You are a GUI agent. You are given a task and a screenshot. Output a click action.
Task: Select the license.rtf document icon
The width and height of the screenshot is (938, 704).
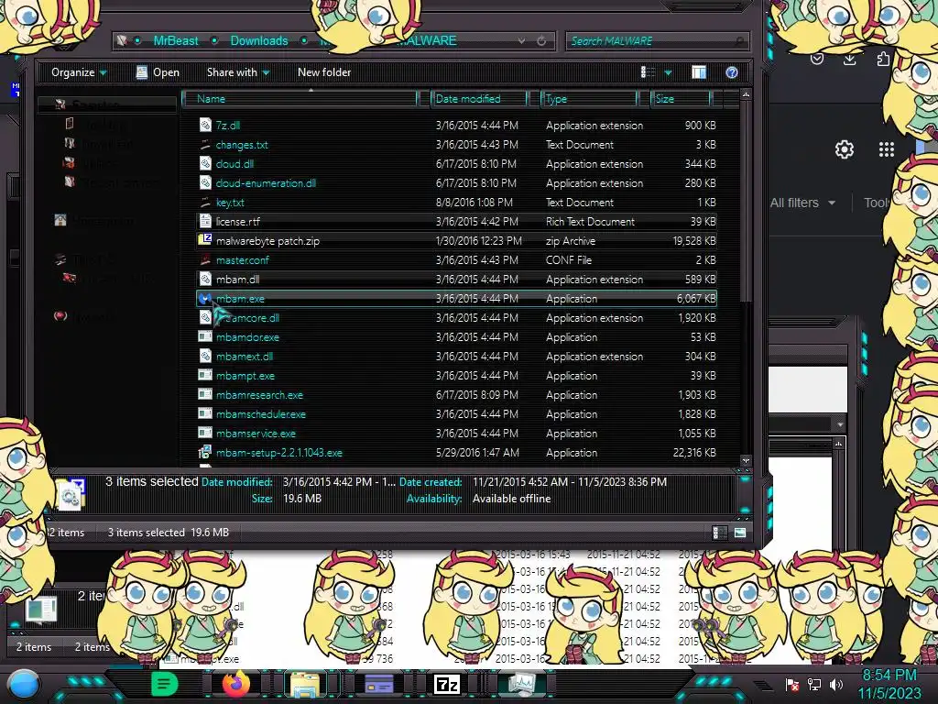pyautogui.click(x=205, y=222)
